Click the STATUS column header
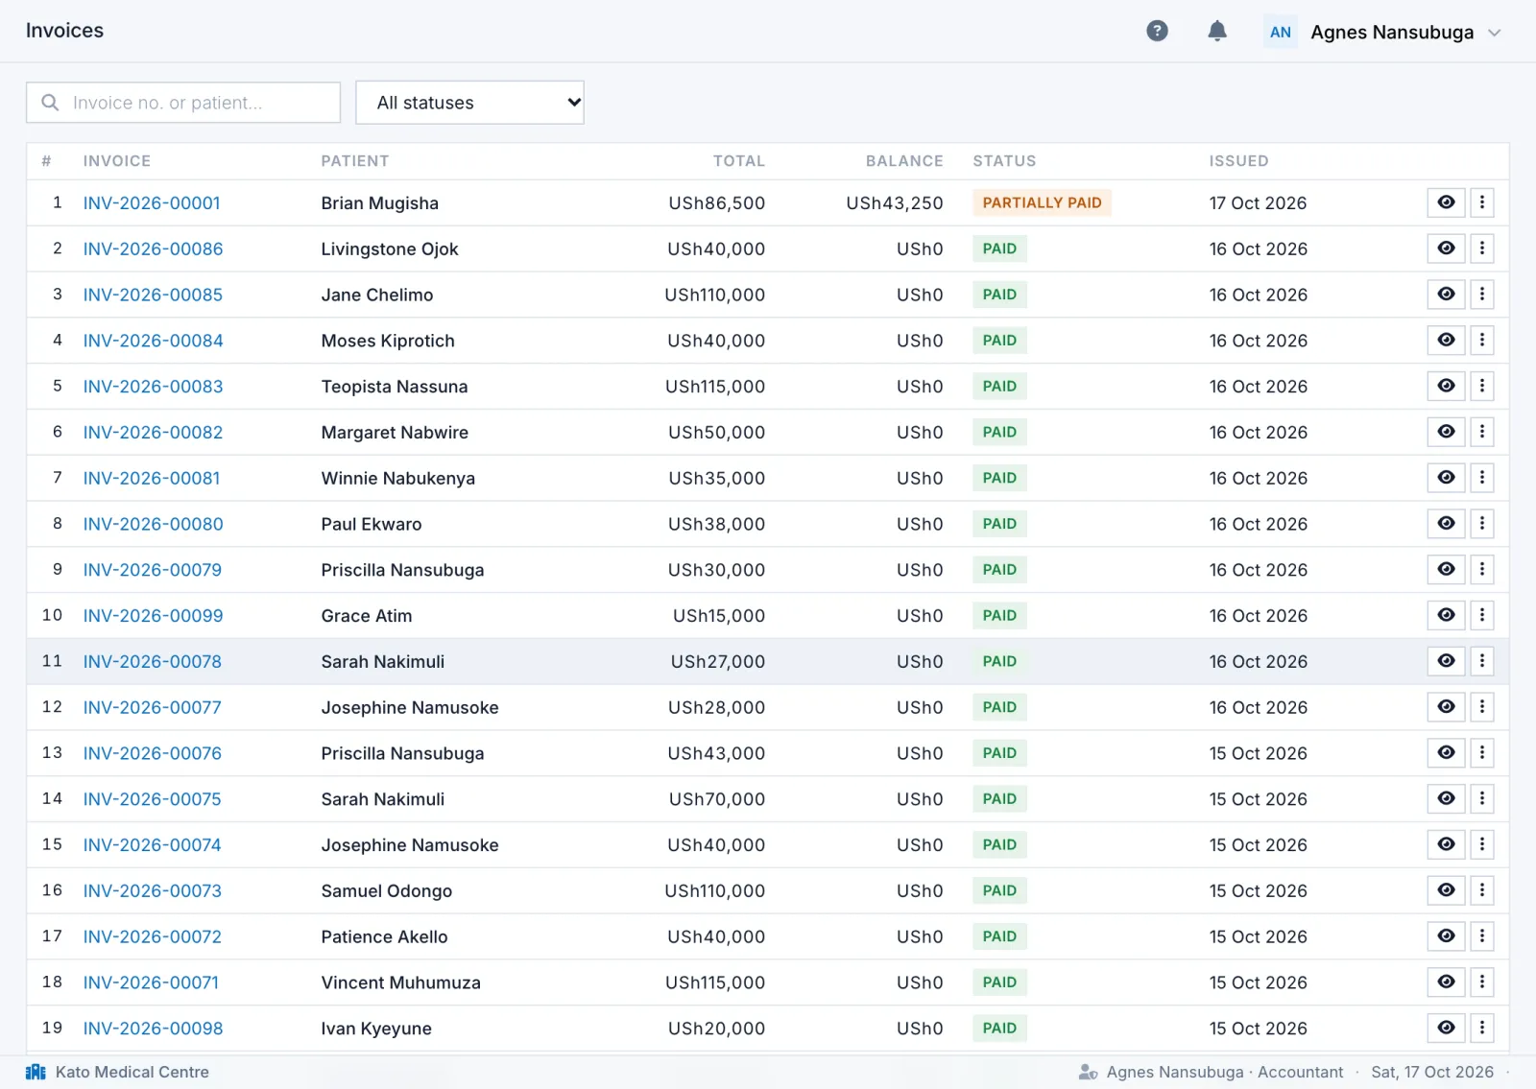The height and width of the screenshot is (1089, 1536). 1004,161
